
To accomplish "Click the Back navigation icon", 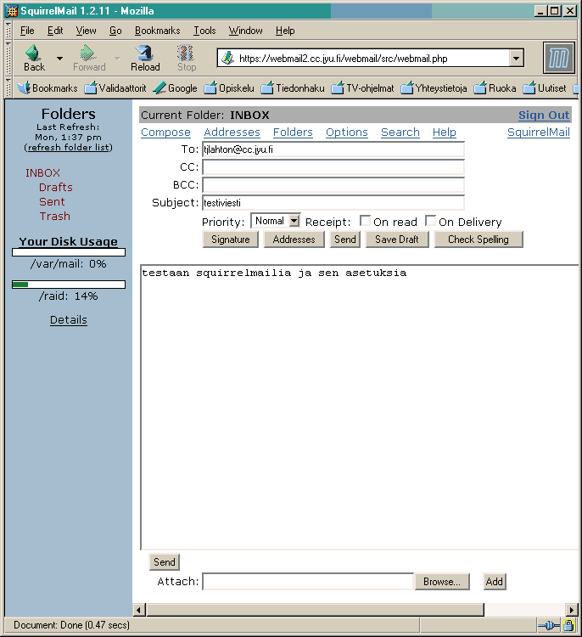I will (33, 53).
